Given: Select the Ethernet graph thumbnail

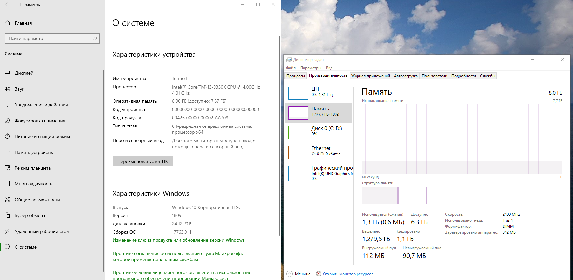Looking at the screenshot, I should [x=298, y=153].
